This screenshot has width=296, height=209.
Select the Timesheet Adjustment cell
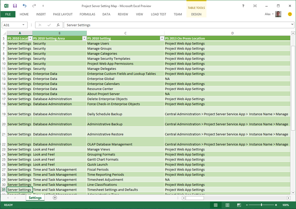coord(125,180)
